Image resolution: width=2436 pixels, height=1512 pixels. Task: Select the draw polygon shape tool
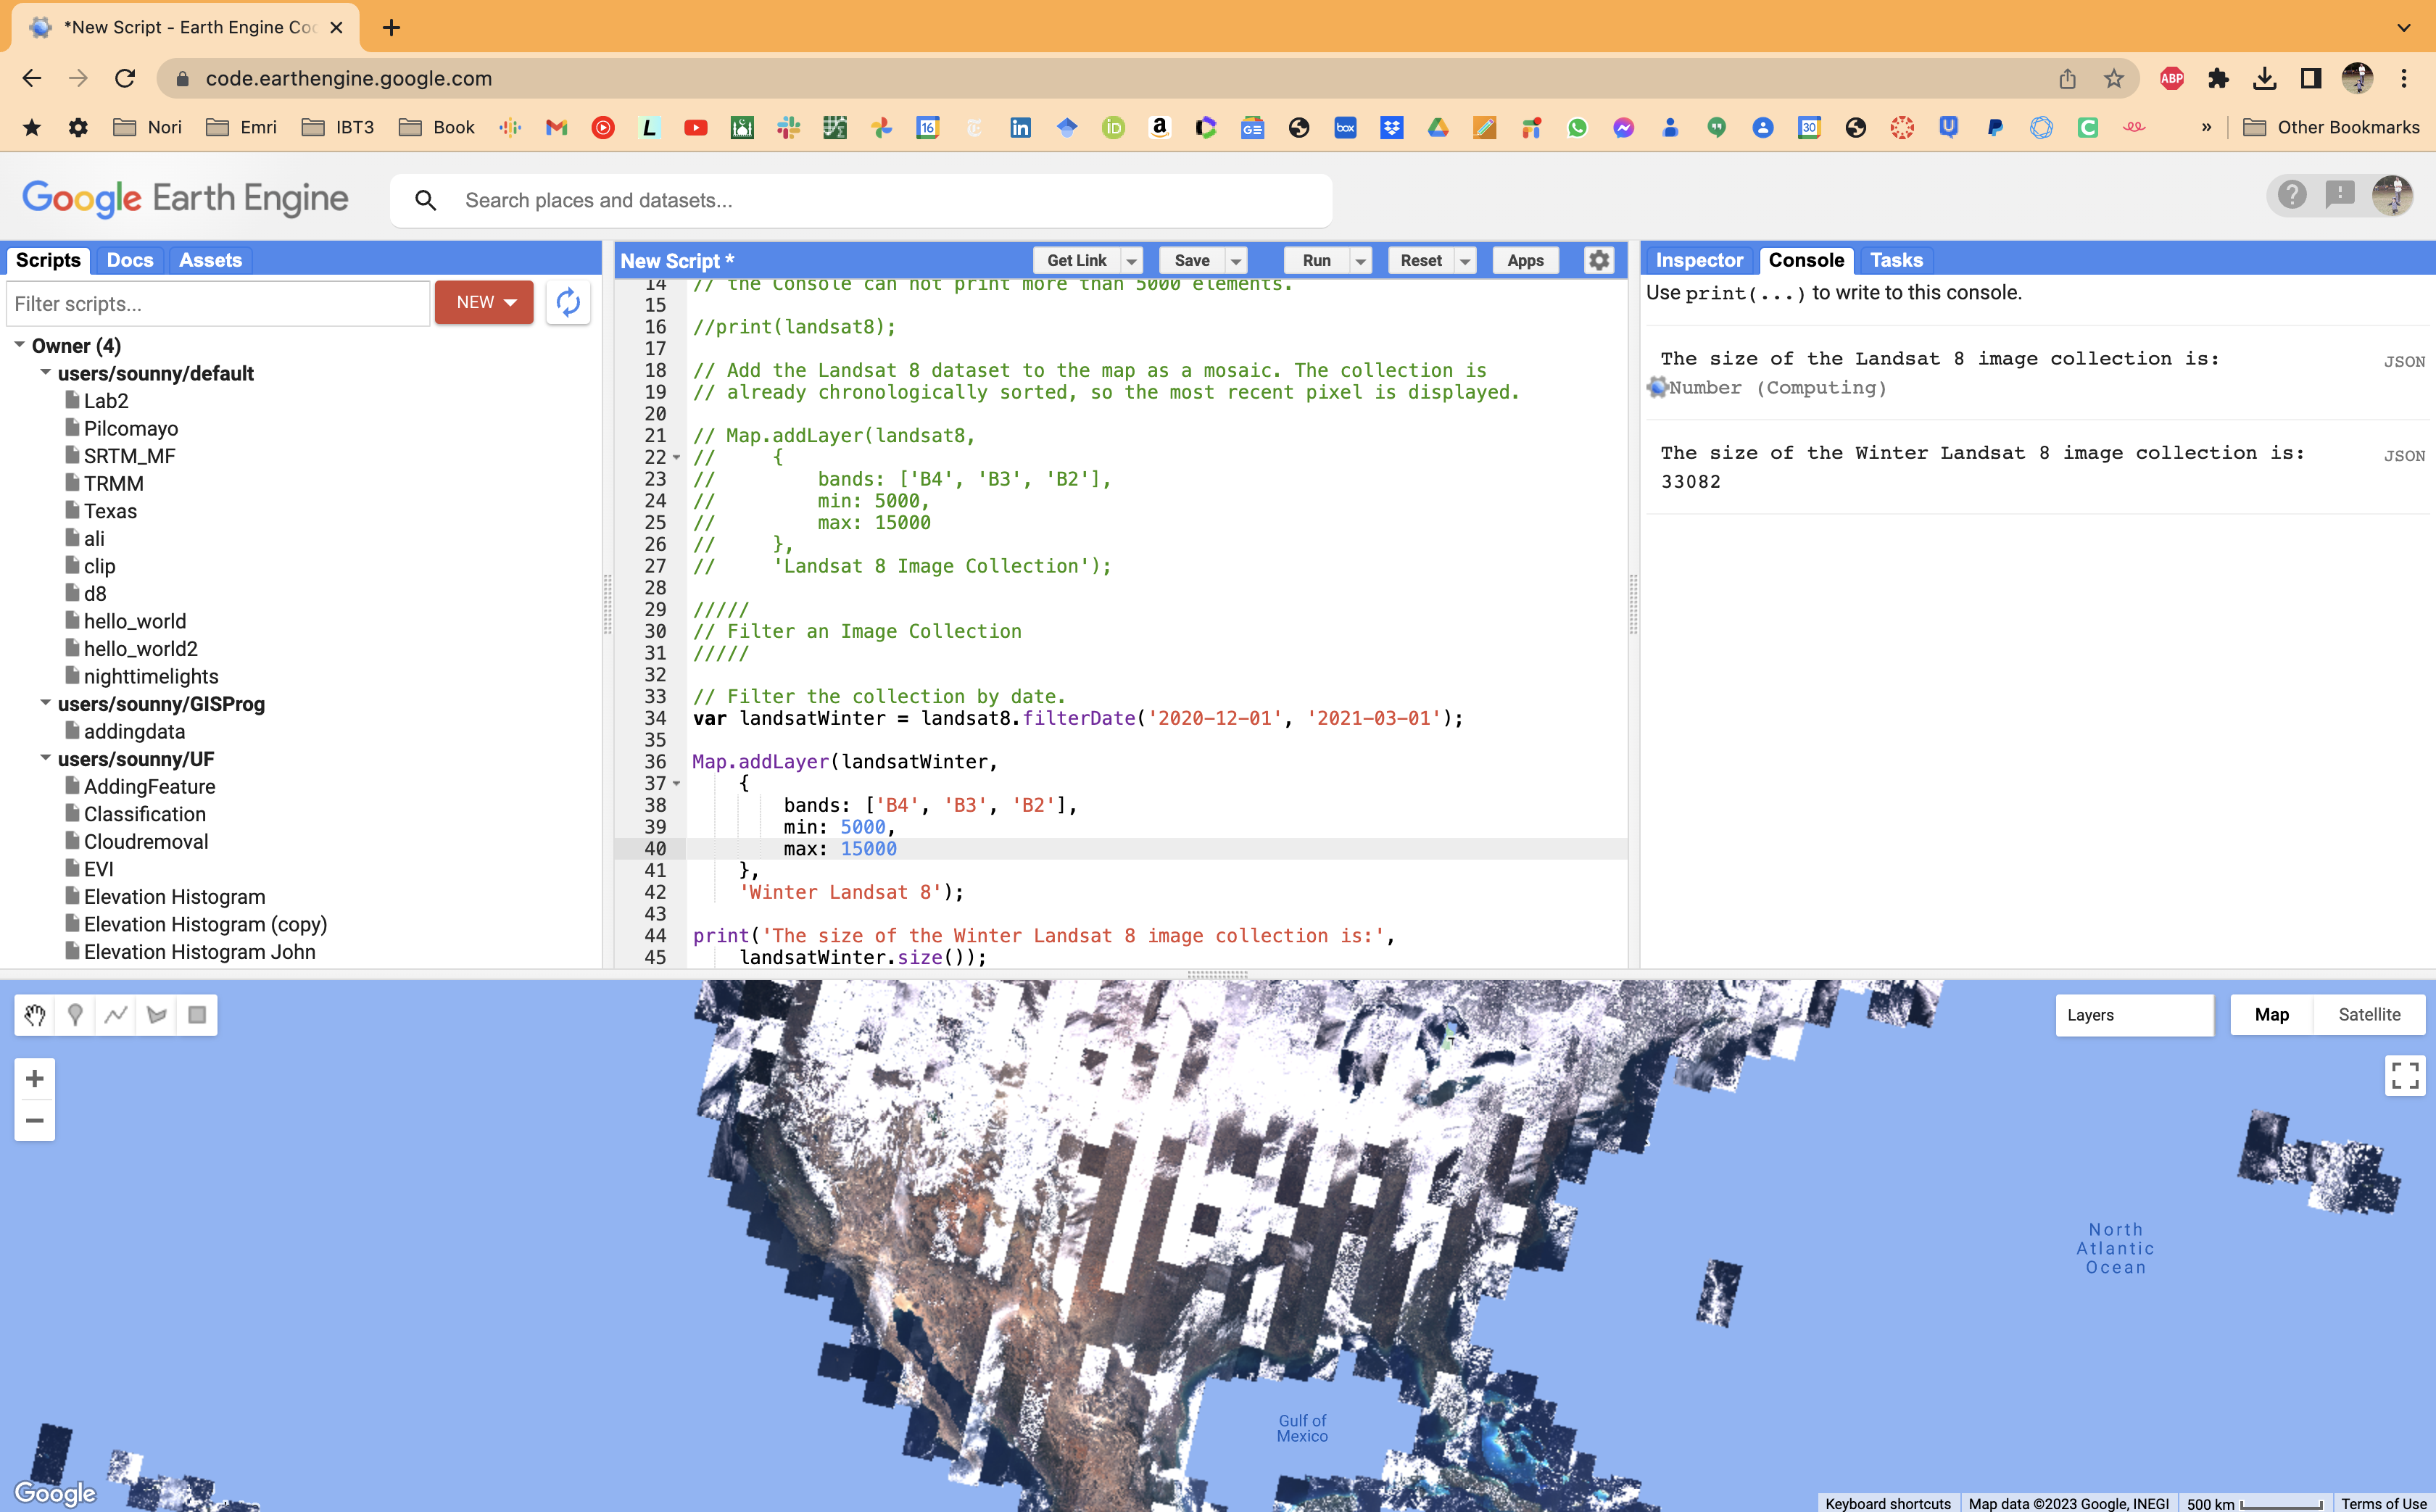(x=157, y=1015)
